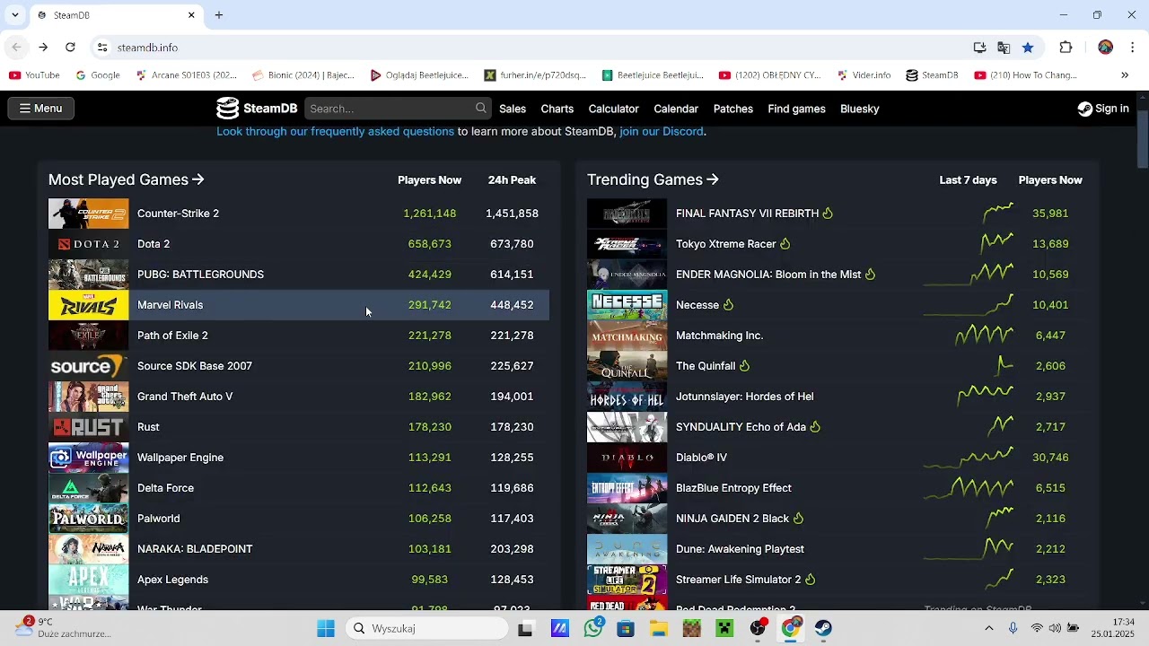The height and width of the screenshot is (646, 1149).
Task: Click the NINJA GAIDEN 2 Black entry
Action: pos(732,519)
